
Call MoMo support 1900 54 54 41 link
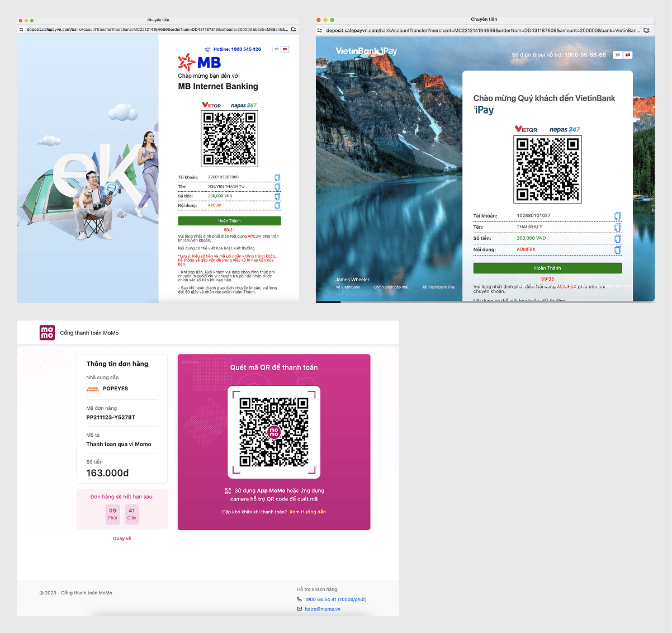335,599
